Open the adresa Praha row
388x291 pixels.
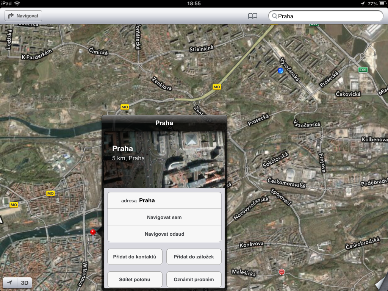[x=164, y=200]
